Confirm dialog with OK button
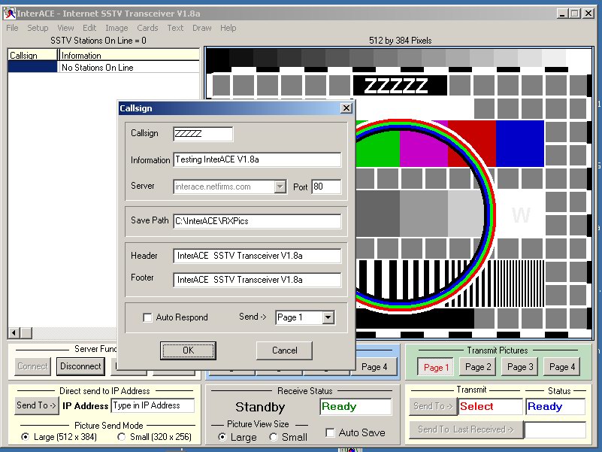 click(x=188, y=350)
